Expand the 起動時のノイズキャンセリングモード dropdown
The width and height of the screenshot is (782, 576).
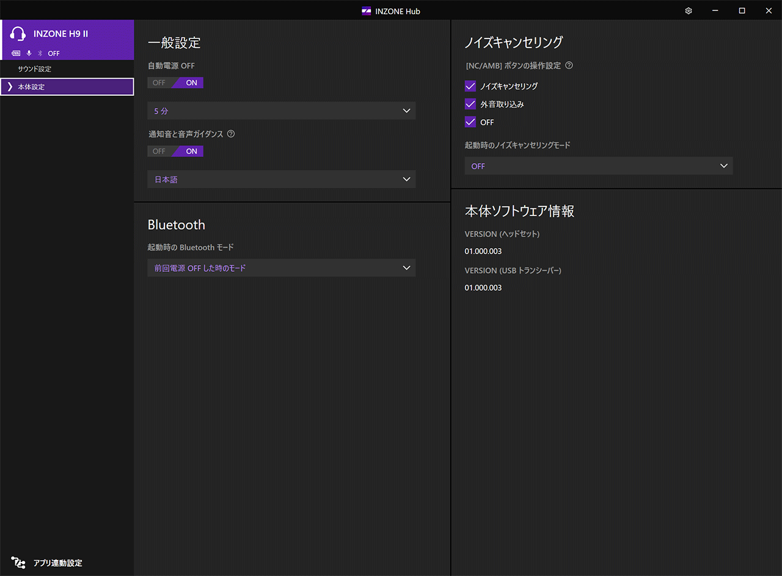[598, 166]
